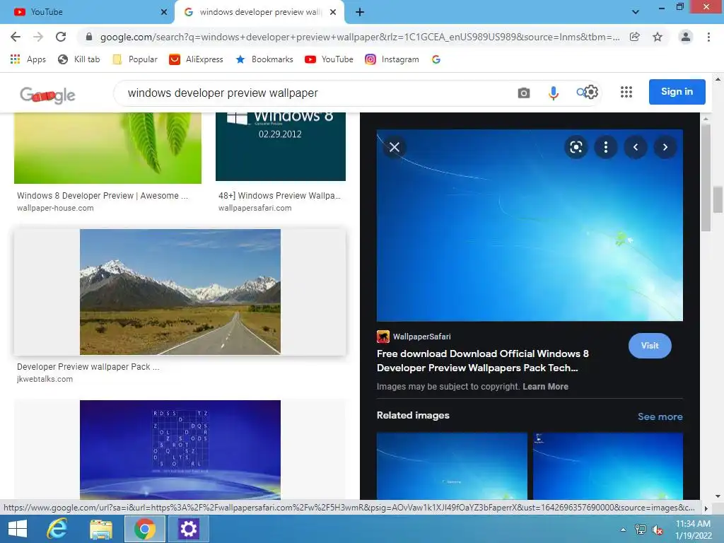
Task: Open the Free download Official Windows 8 title
Action: [x=482, y=361]
